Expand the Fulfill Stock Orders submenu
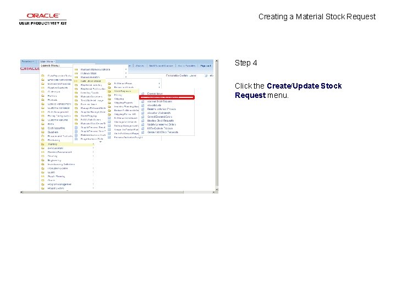This screenshot has height=297, width=396. click(x=90, y=81)
